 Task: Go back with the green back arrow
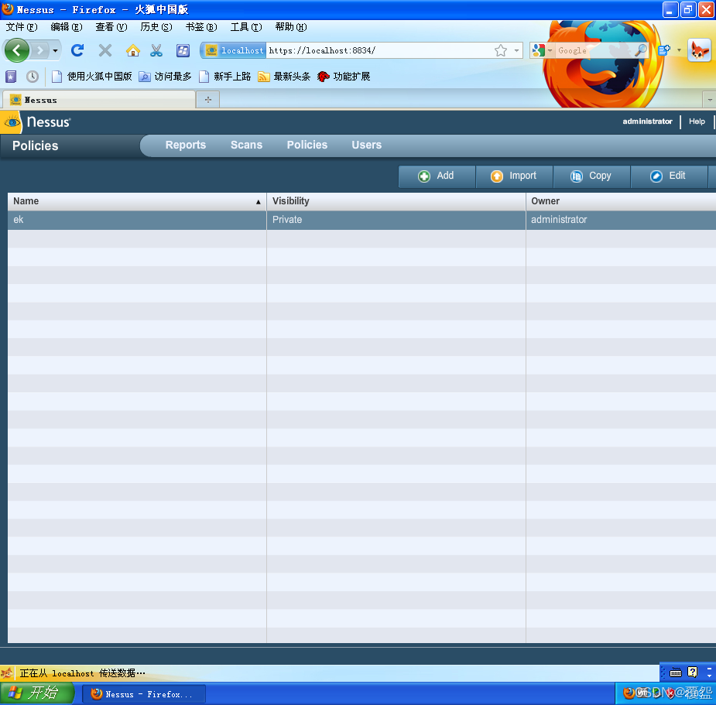(x=17, y=50)
